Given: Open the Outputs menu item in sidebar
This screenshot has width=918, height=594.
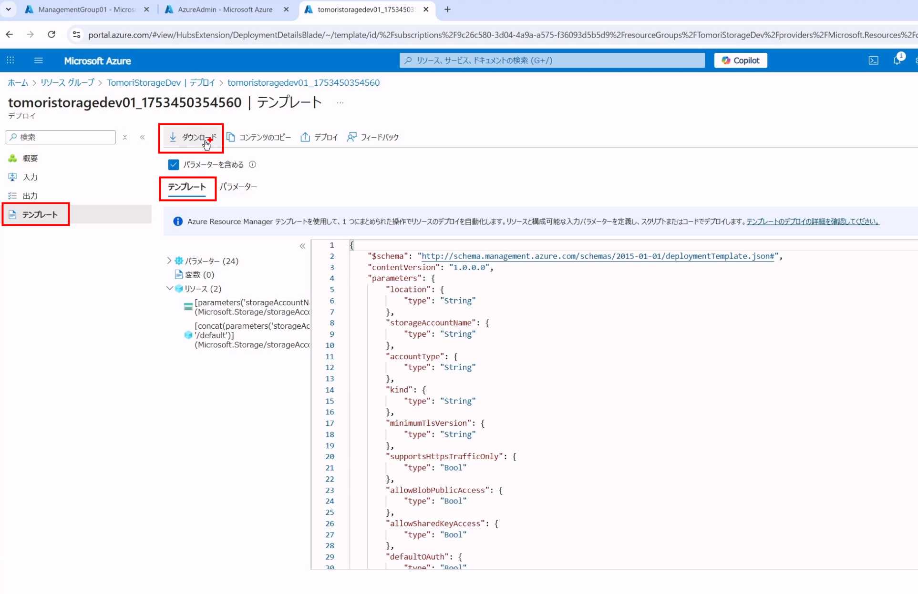Looking at the screenshot, I should (30, 196).
